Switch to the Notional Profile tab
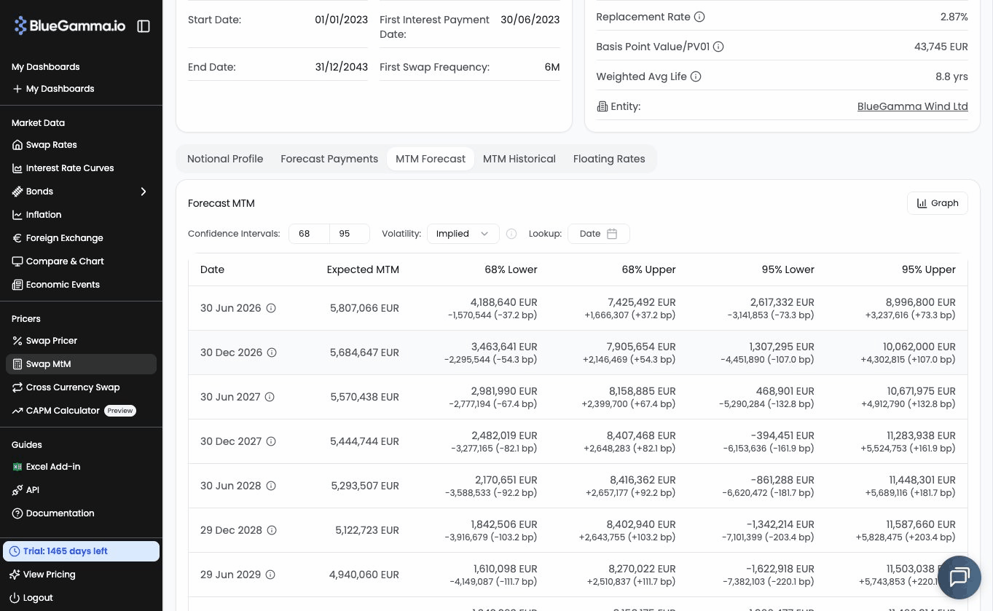 pos(225,159)
